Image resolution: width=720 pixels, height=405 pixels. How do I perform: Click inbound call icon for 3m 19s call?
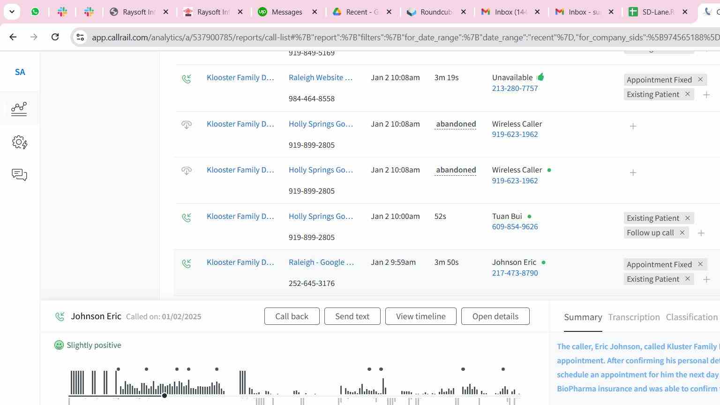(187, 79)
